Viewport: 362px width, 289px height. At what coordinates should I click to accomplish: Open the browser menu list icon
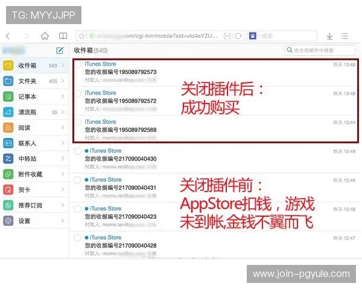pos(345,36)
